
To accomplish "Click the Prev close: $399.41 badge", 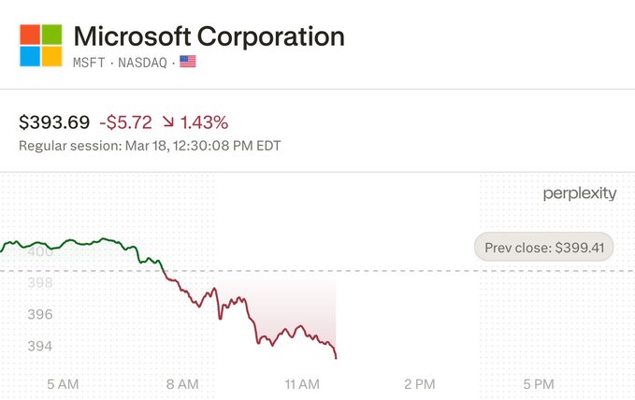I will click(x=543, y=248).
